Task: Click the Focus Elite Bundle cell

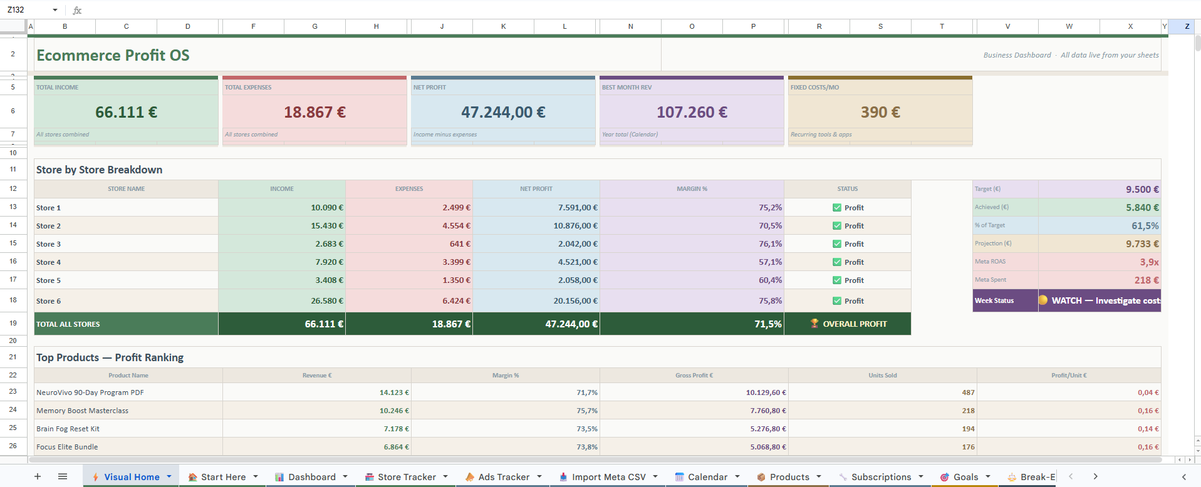Action: point(128,447)
